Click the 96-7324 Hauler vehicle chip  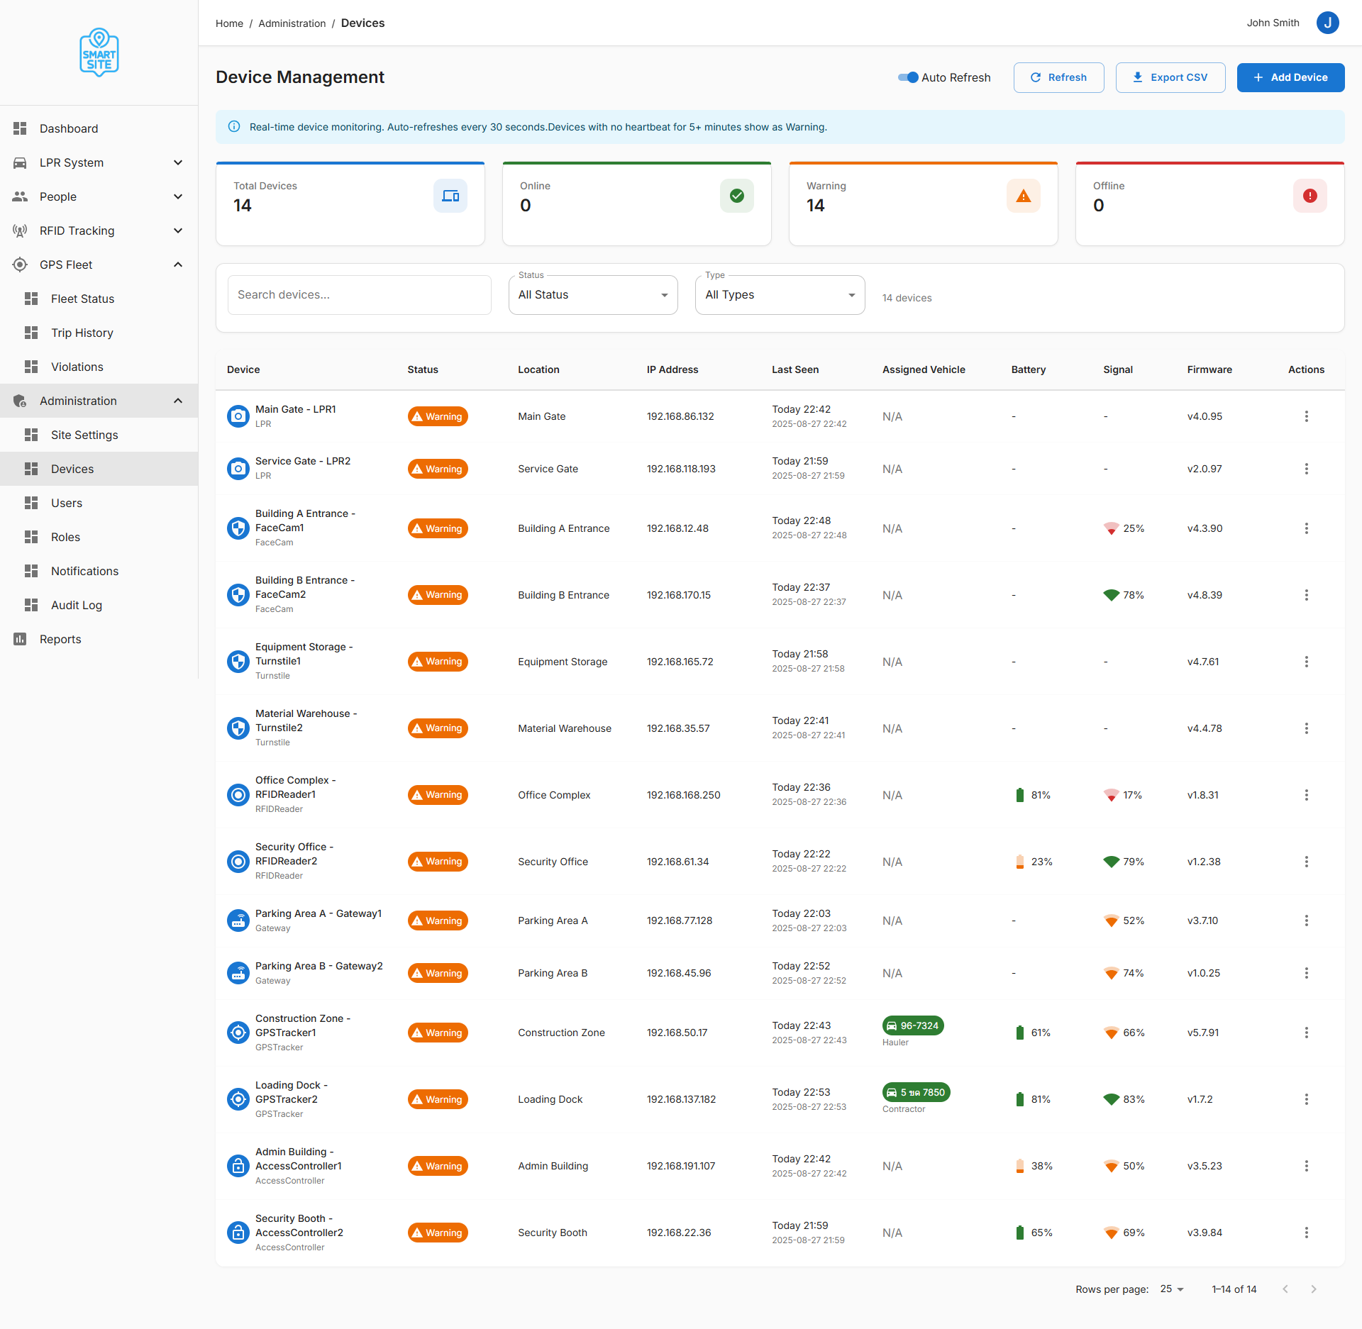pyautogui.click(x=913, y=1025)
